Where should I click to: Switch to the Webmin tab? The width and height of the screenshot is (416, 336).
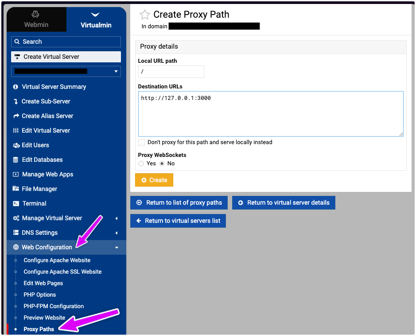36,20
